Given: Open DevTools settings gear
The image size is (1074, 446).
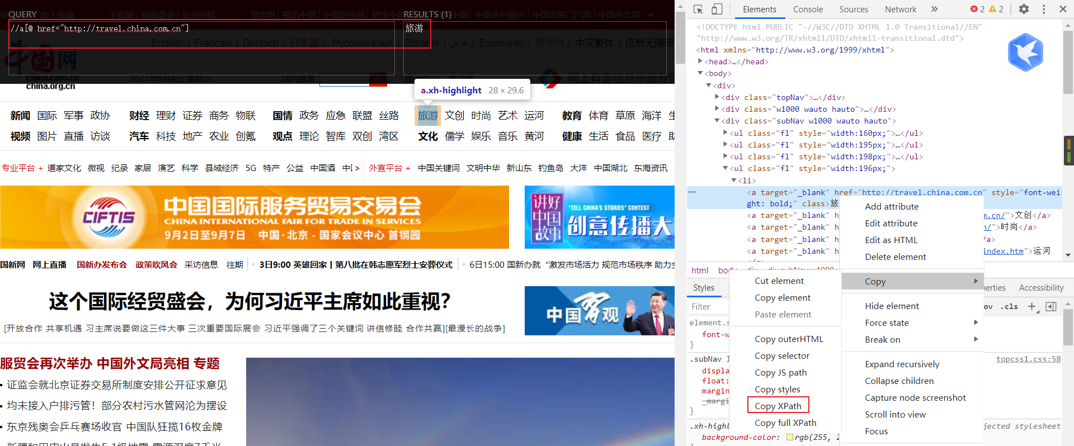Looking at the screenshot, I should pyautogui.click(x=1024, y=9).
